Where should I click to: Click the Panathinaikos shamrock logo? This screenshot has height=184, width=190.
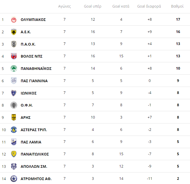click(x=14, y=69)
